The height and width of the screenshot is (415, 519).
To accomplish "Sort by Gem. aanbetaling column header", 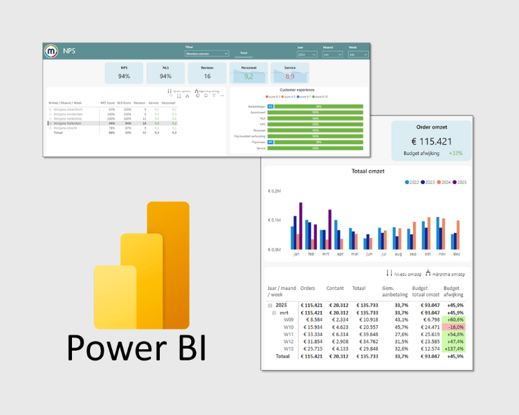I will 395,291.
